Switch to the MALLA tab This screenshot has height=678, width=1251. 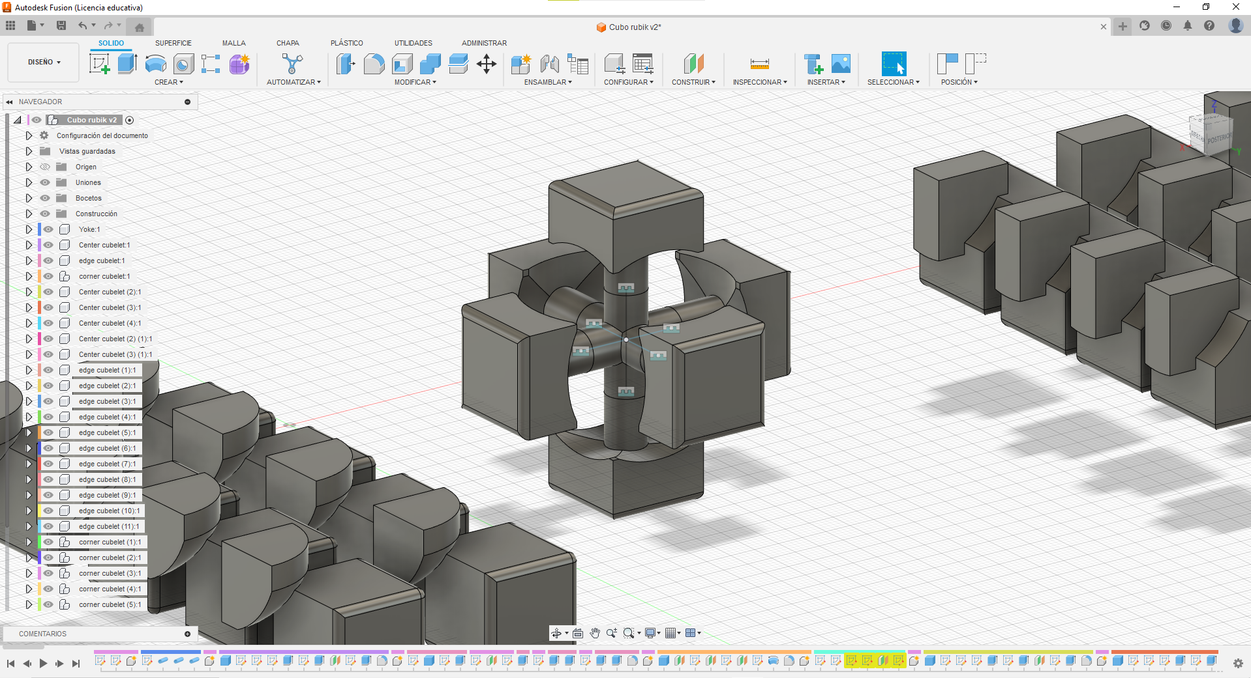234,43
